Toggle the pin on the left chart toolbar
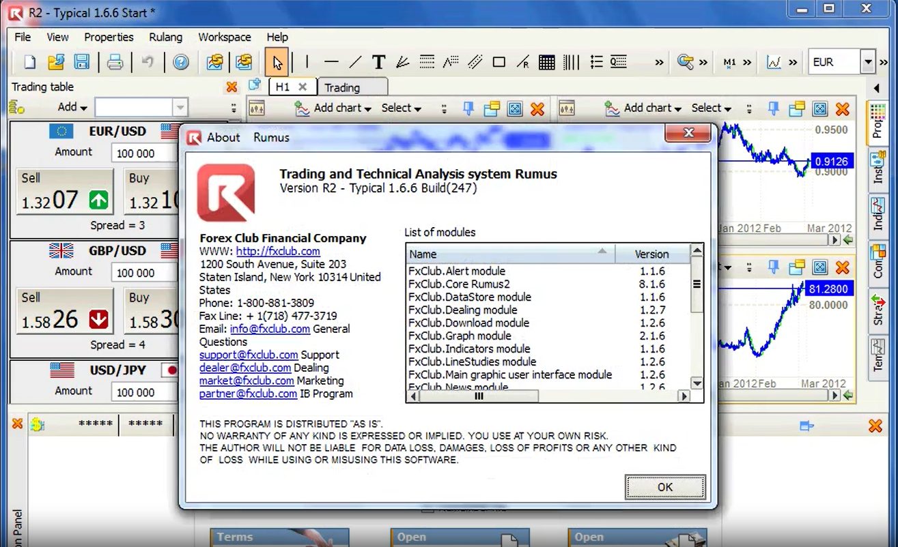The height and width of the screenshot is (547, 898). (x=468, y=108)
